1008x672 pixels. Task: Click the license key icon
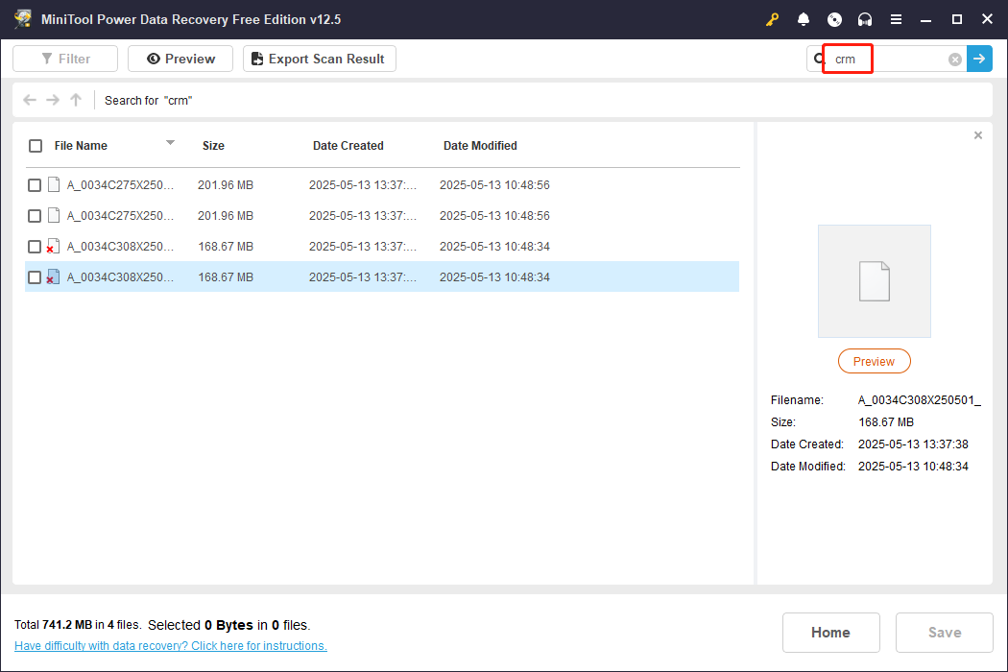(x=772, y=18)
